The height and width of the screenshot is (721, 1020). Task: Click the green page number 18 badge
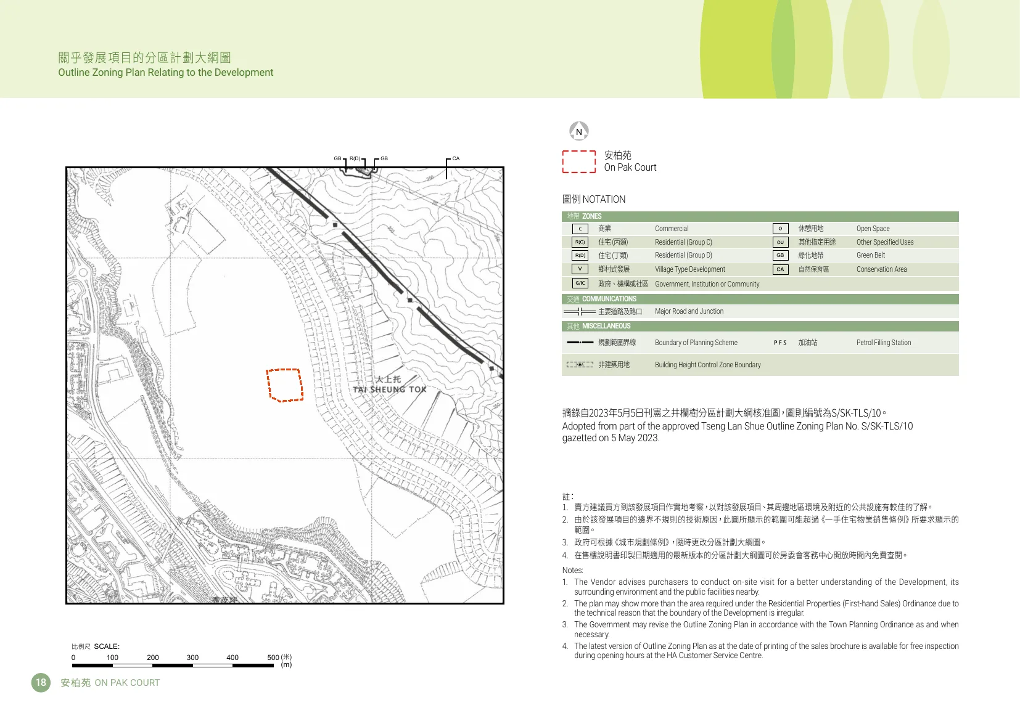[41, 682]
